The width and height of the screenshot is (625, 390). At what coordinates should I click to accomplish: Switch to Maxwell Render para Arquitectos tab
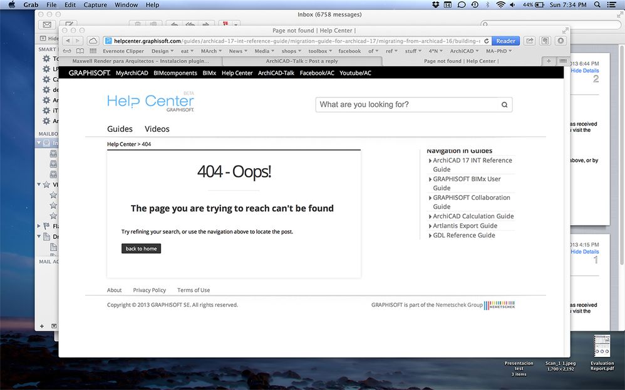[141, 61]
